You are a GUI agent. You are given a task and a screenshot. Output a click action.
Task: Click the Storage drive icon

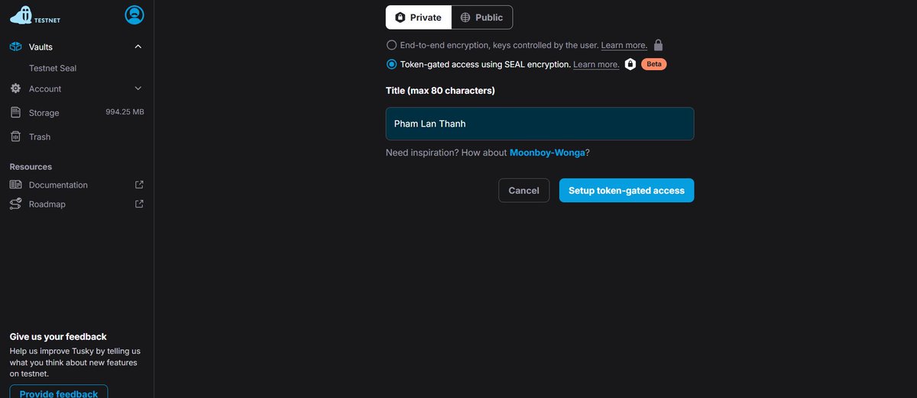click(x=15, y=113)
